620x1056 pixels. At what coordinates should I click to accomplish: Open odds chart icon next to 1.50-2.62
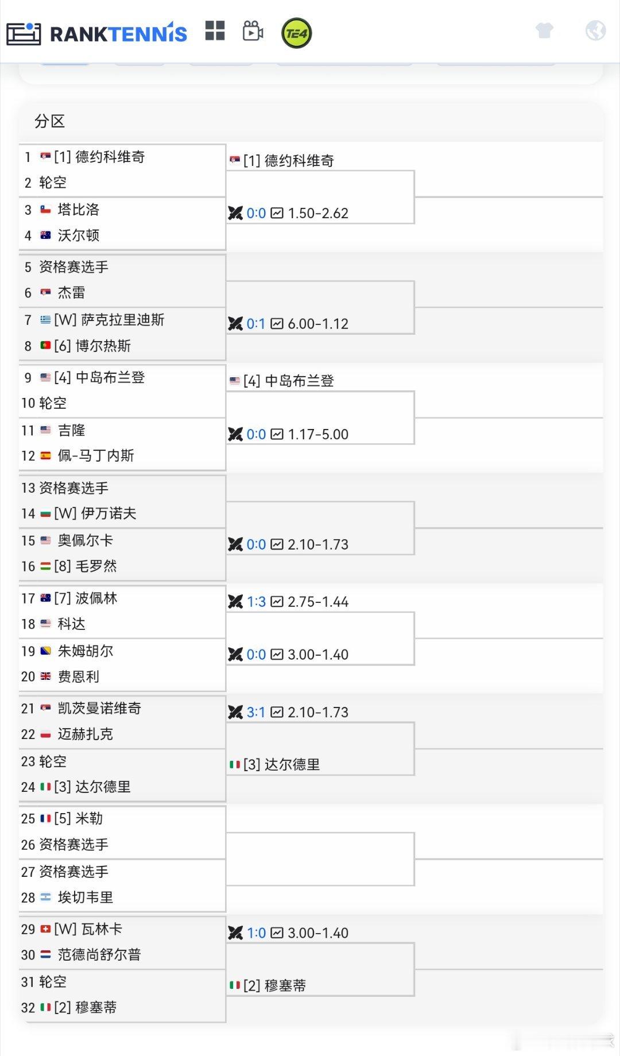tap(277, 213)
